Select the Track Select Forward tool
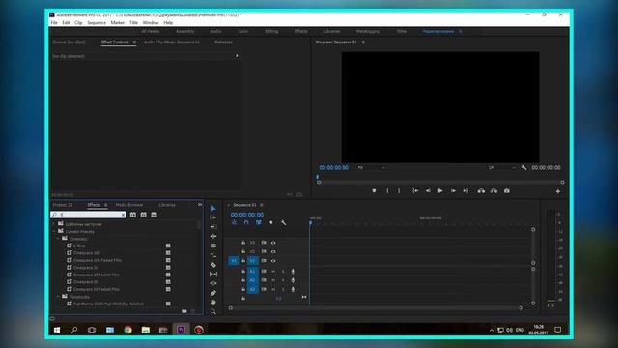This screenshot has width=618, height=348. [213, 217]
